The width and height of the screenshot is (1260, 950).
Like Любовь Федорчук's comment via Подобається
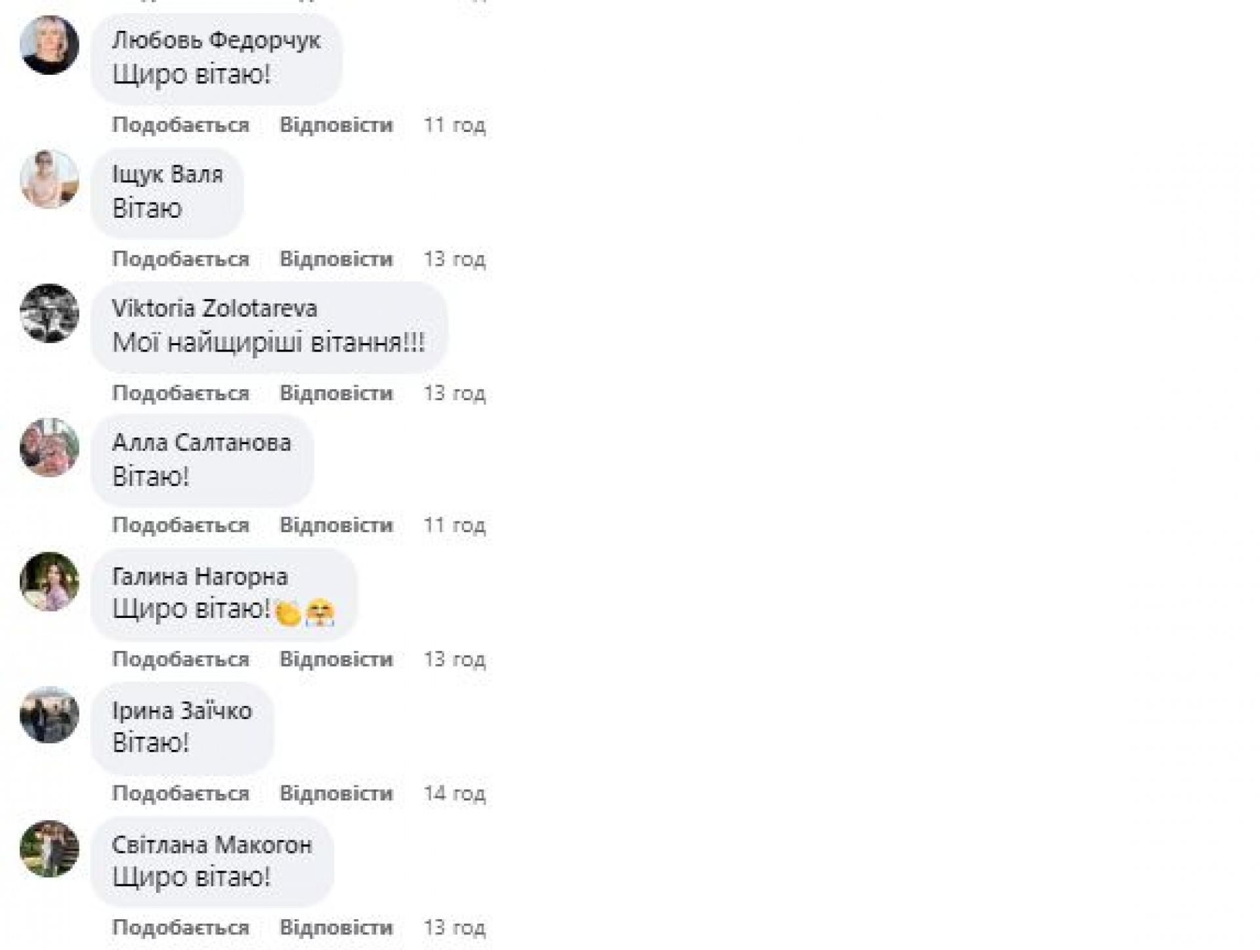(x=180, y=125)
